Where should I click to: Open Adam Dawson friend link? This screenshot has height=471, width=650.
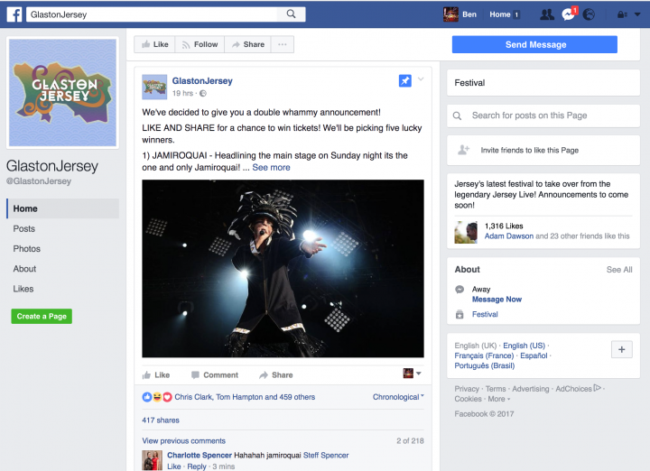[x=508, y=235]
